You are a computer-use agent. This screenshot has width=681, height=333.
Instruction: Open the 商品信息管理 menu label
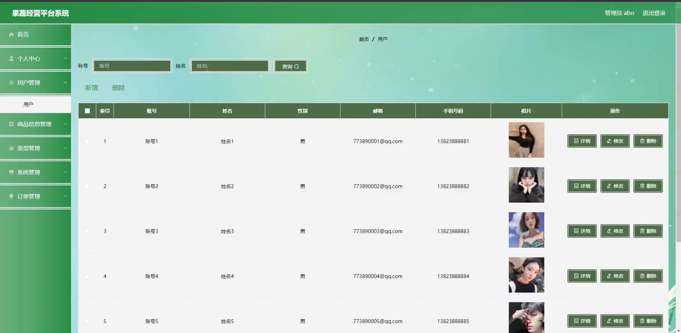point(34,124)
